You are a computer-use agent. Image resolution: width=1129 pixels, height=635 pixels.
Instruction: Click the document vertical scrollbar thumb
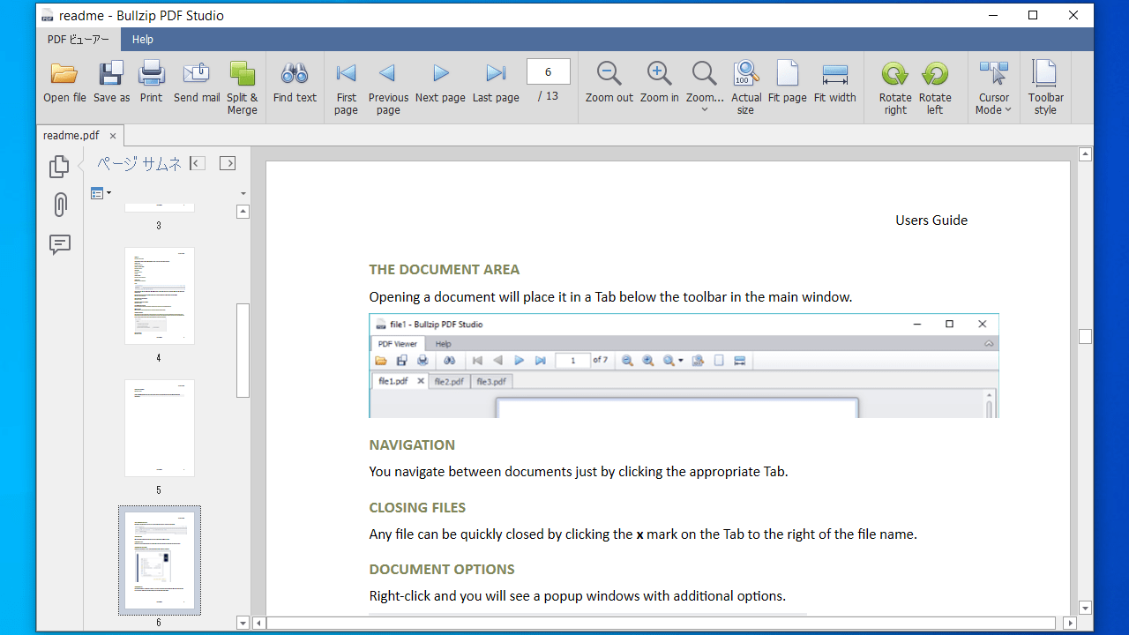pyautogui.click(x=1086, y=337)
